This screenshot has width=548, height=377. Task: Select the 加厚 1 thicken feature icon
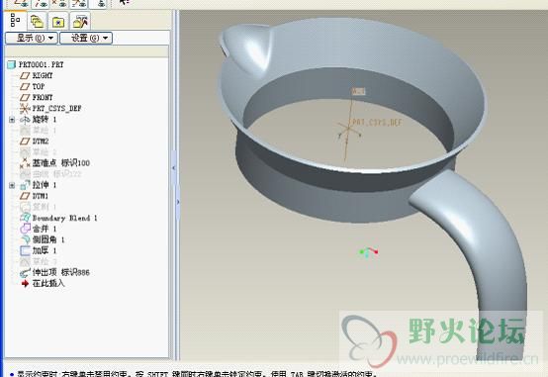[25, 250]
